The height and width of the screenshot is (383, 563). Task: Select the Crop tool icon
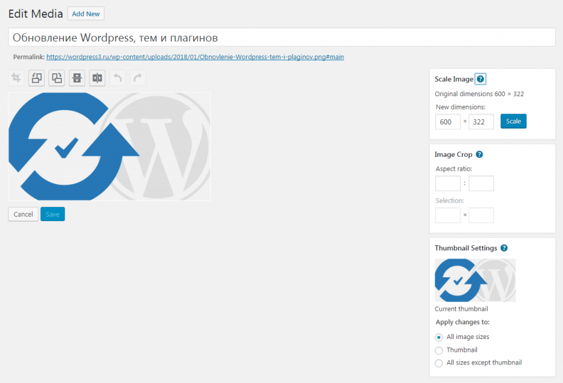pyautogui.click(x=16, y=78)
